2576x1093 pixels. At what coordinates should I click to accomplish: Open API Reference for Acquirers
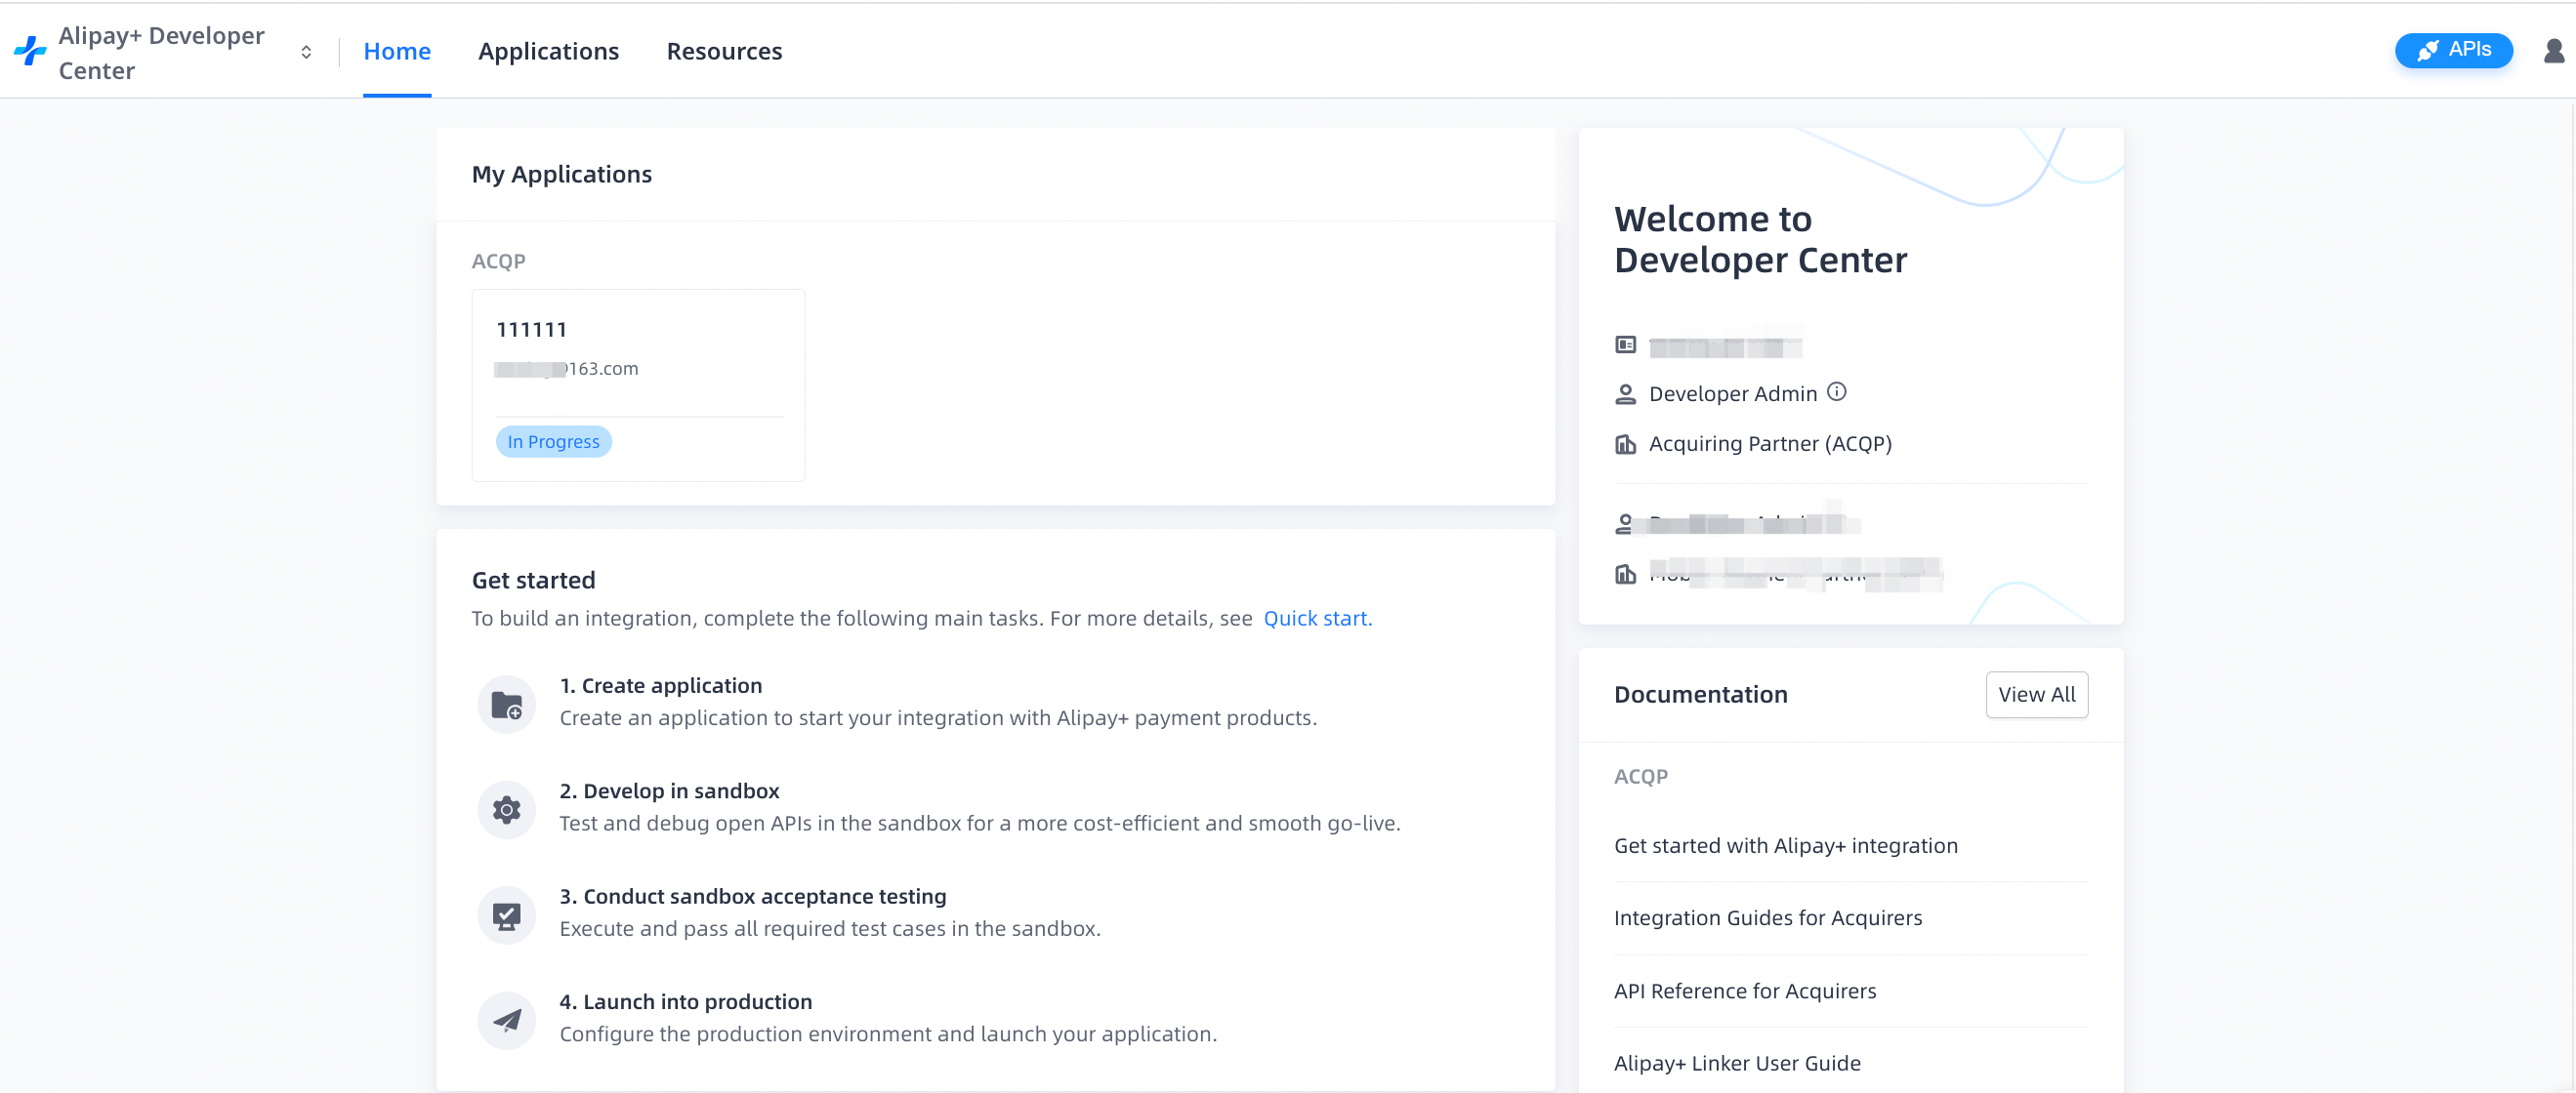(x=1744, y=991)
